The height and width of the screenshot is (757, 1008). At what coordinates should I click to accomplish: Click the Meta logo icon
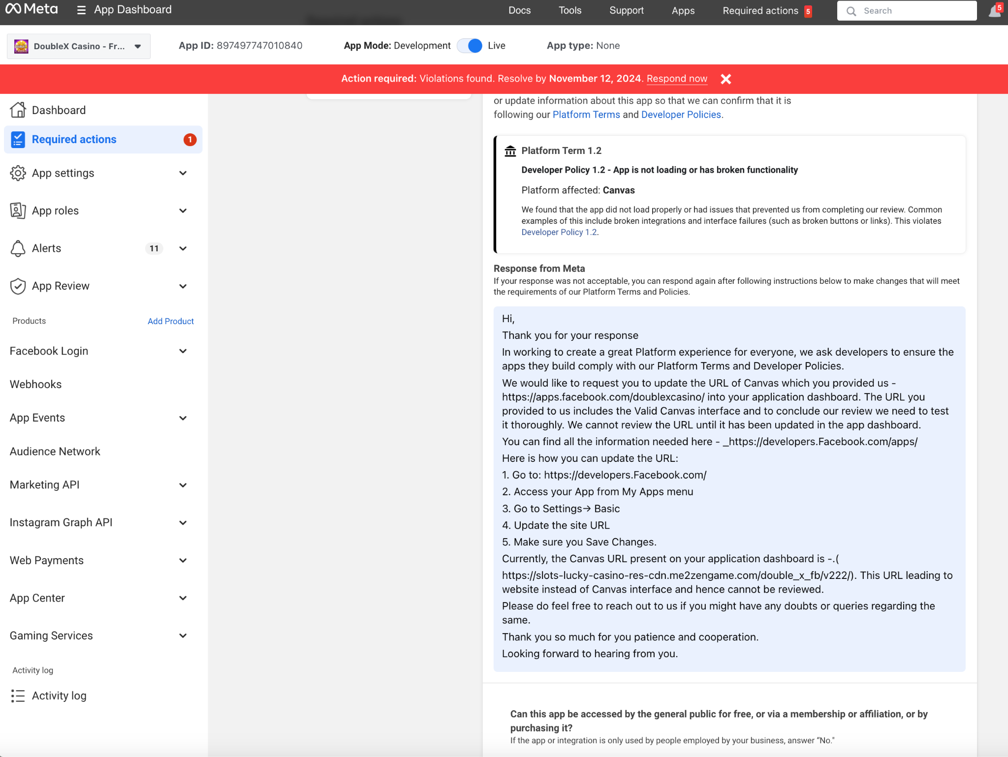[x=13, y=9]
